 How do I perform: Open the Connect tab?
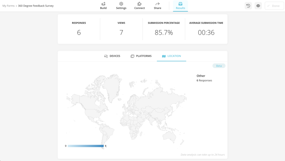(139, 6)
